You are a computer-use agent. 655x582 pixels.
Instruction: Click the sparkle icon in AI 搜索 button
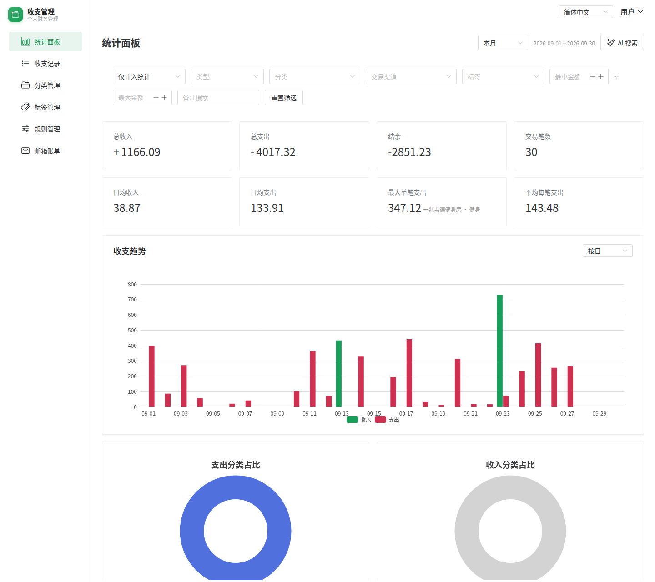tap(611, 43)
